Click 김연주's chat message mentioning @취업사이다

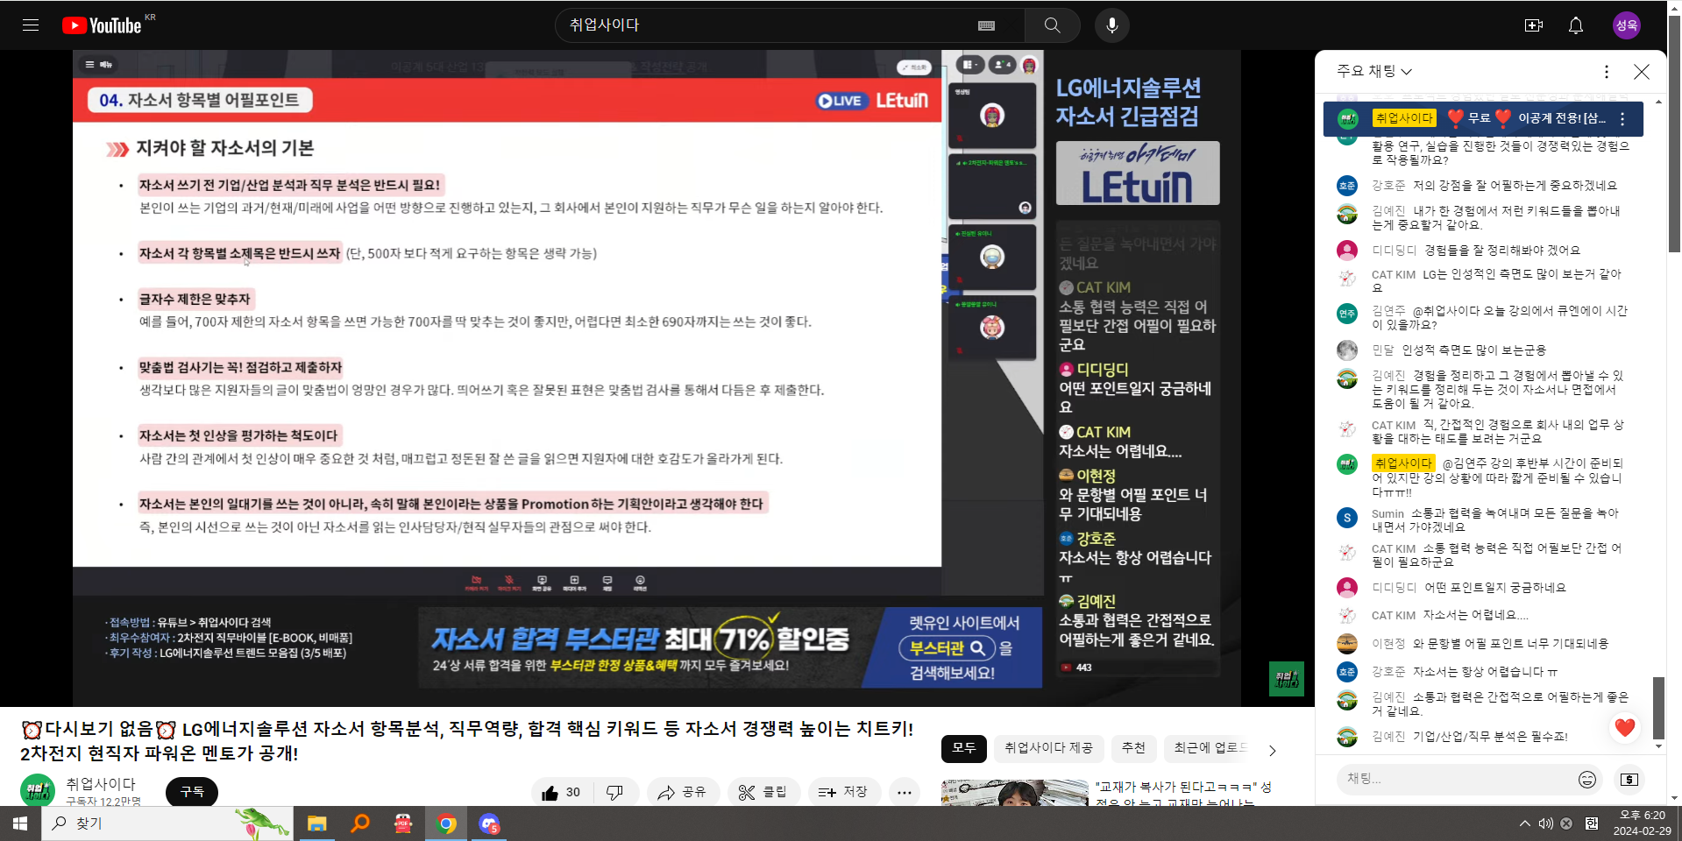[x=1500, y=318]
